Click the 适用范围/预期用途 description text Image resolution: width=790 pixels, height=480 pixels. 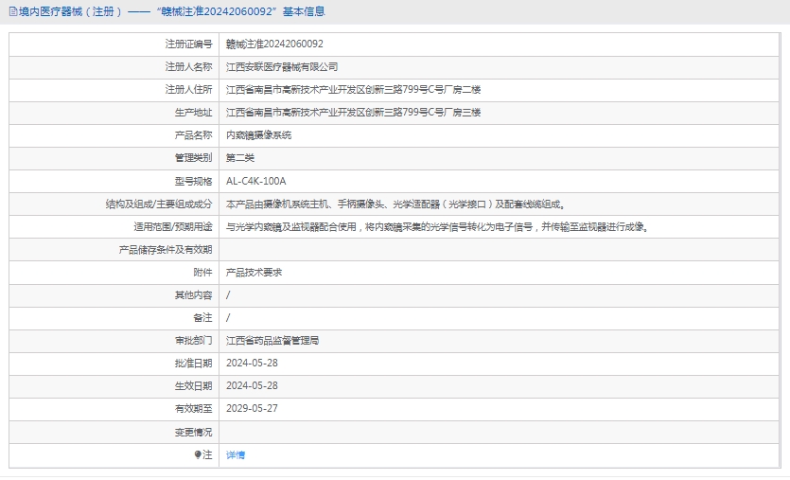click(x=436, y=227)
